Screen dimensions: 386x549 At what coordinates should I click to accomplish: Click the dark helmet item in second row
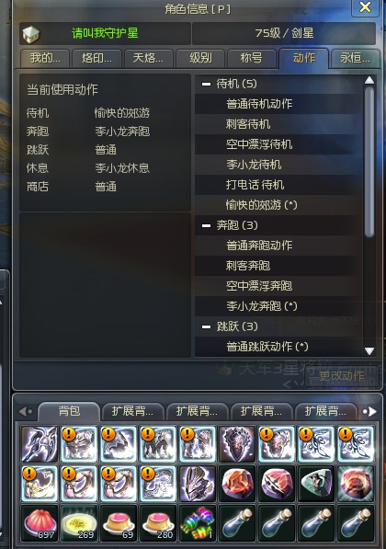[198, 484]
